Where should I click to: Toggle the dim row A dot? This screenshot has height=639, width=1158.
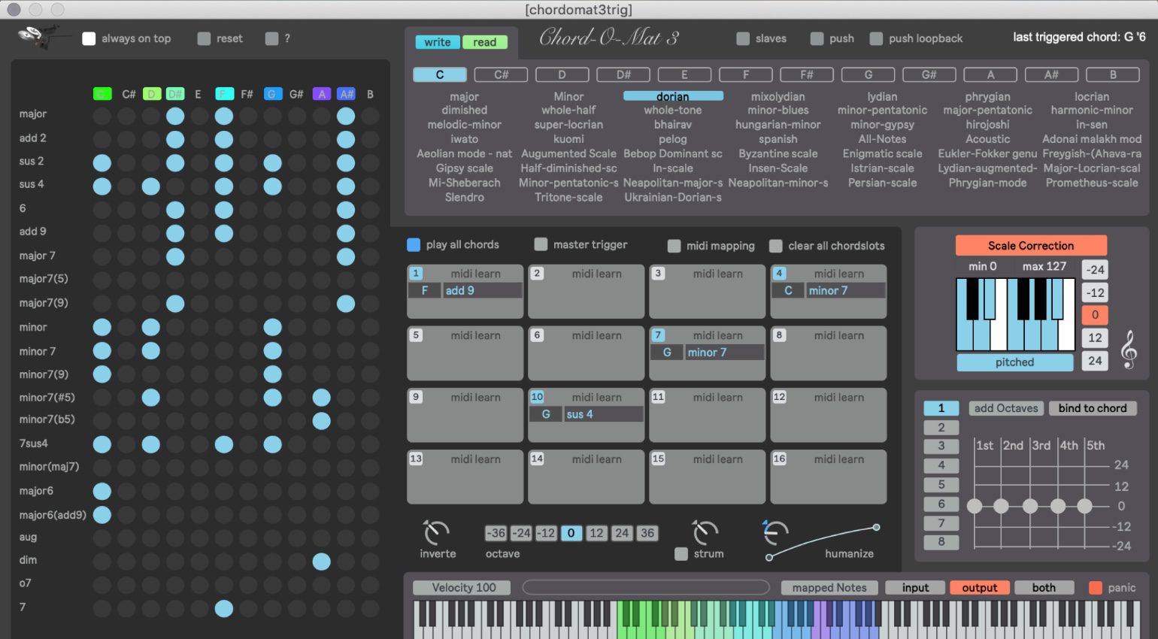321,562
